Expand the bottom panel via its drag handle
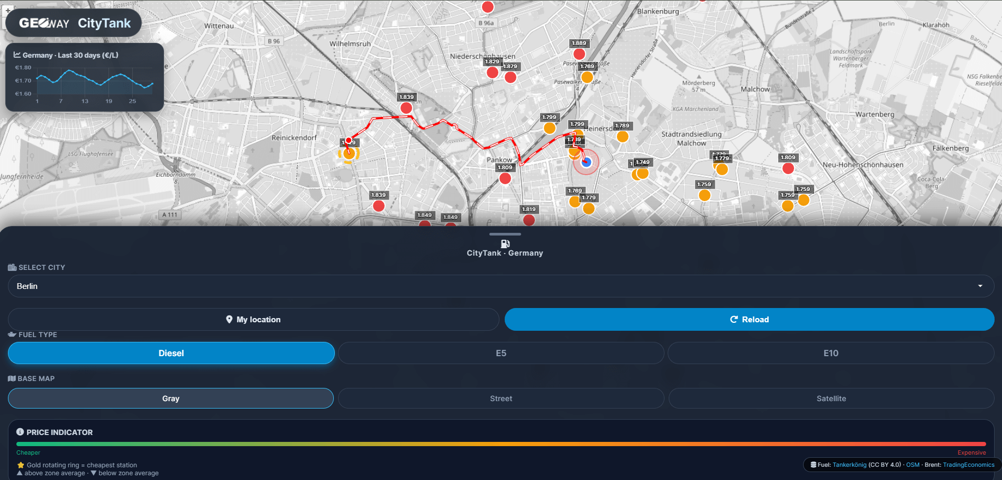Image resolution: width=1002 pixels, height=480 pixels. 505,234
